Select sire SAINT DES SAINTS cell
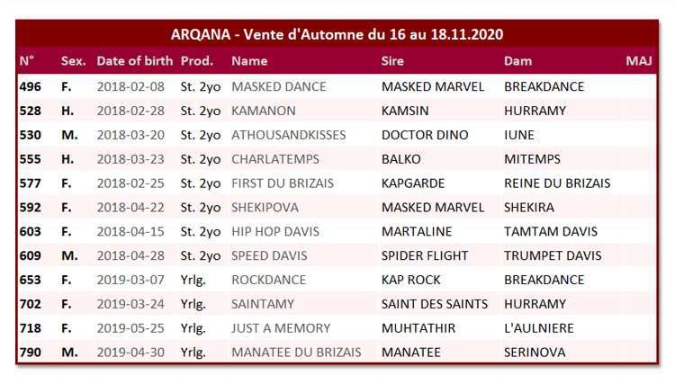675x384 pixels. (x=435, y=304)
